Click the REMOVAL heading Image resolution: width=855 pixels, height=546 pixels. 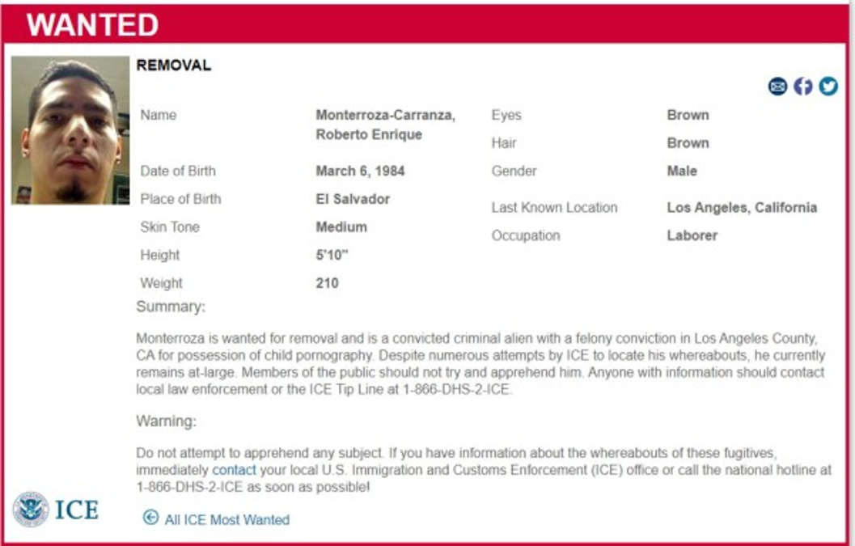(174, 66)
